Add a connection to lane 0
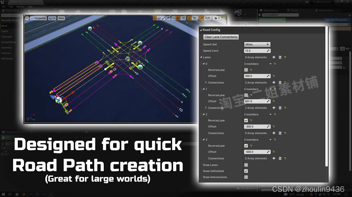352x197 pixels. coord(274,83)
